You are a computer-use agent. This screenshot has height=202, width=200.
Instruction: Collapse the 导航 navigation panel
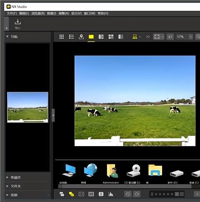tap(7, 37)
